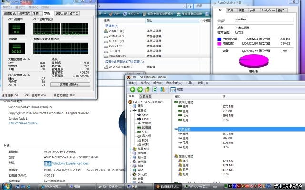The height and width of the screenshot is (190, 305).
Task: Click the memory meter showing 907 MB
Action: click(x=17, y=48)
